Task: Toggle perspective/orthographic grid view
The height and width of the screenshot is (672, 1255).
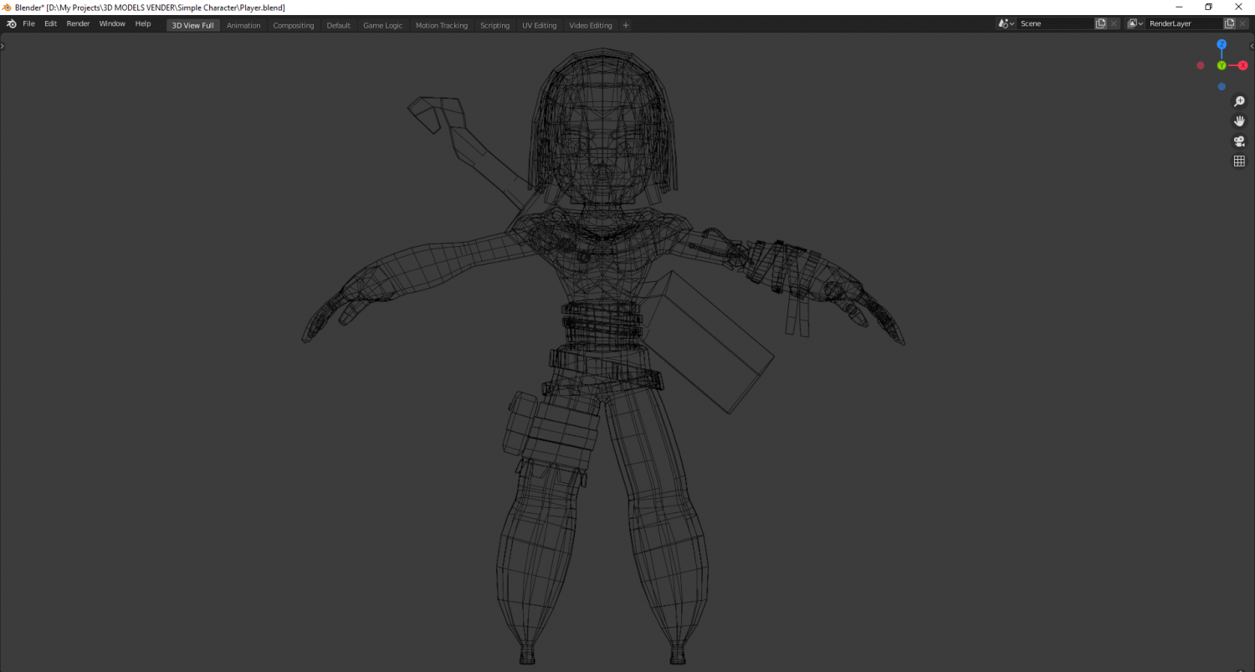Action: tap(1239, 162)
